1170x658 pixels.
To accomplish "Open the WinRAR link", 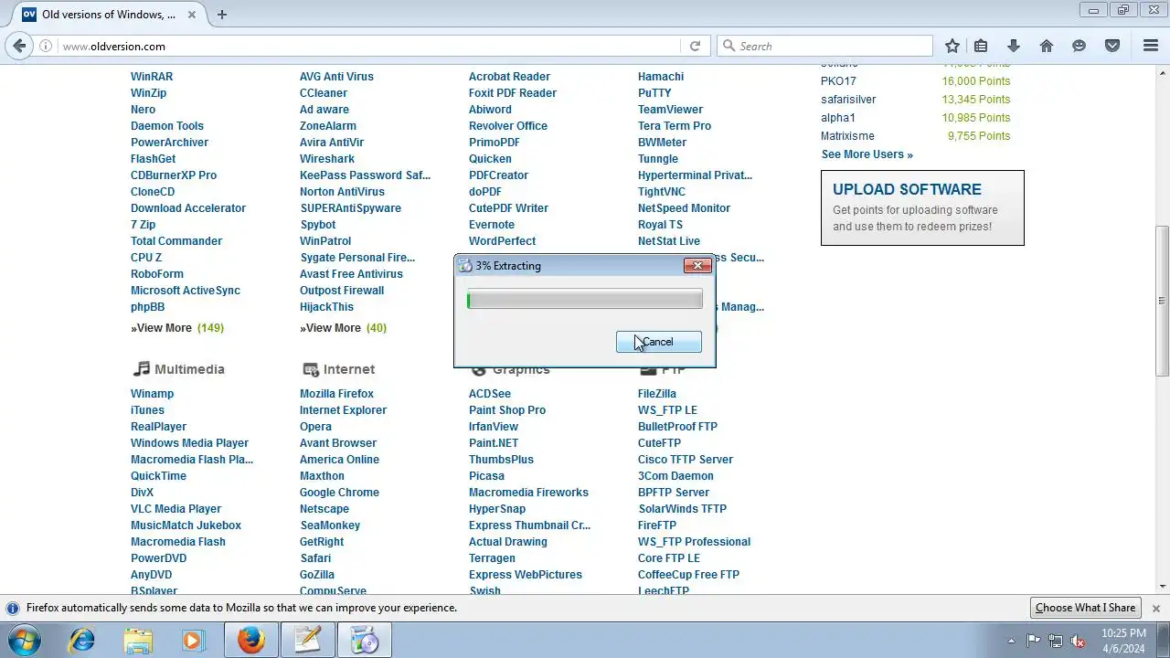I will [x=152, y=77].
